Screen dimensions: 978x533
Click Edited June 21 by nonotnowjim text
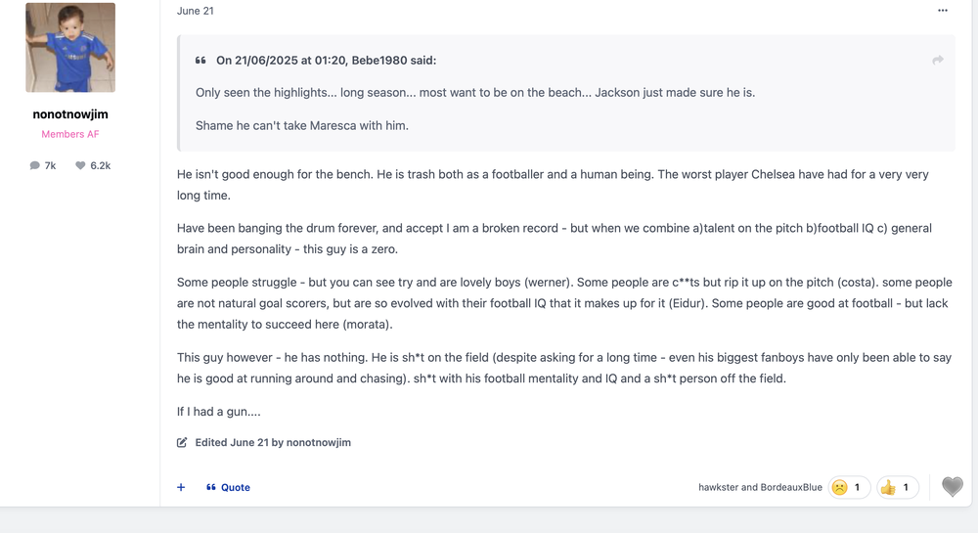tap(273, 443)
